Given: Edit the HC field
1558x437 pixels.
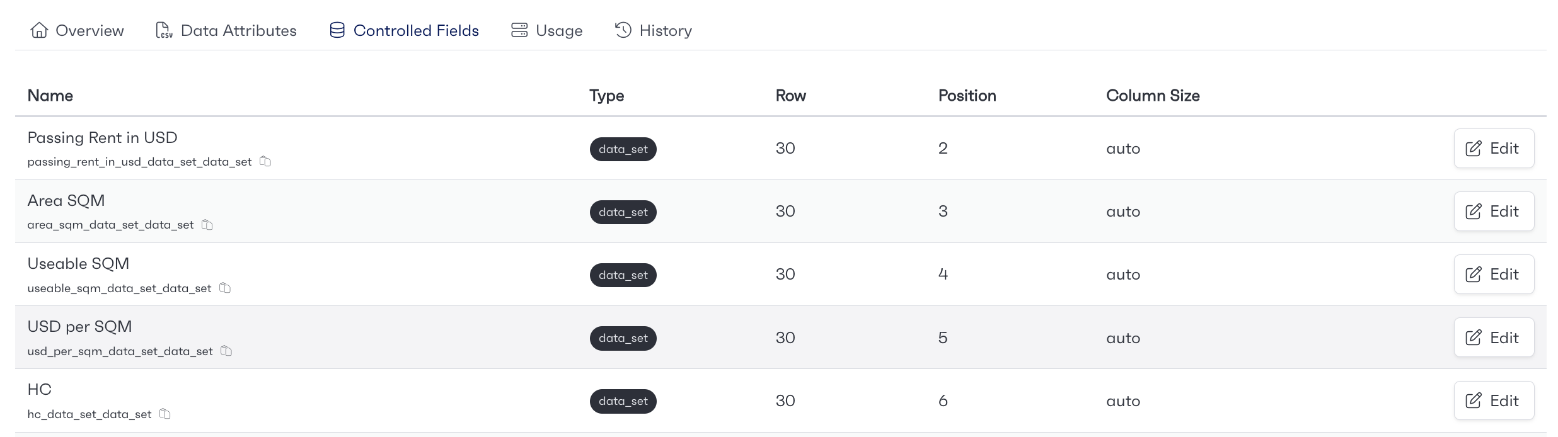Looking at the screenshot, I should [x=1494, y=400].
